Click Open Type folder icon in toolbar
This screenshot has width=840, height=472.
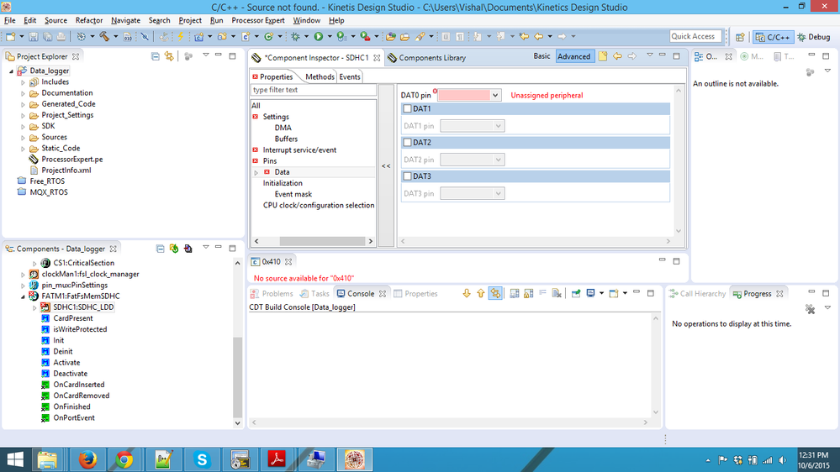click(391, 36)
